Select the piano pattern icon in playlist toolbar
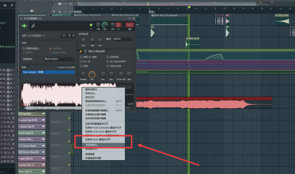The width and height of the screenshot is (295, 174). coord(71,4)
